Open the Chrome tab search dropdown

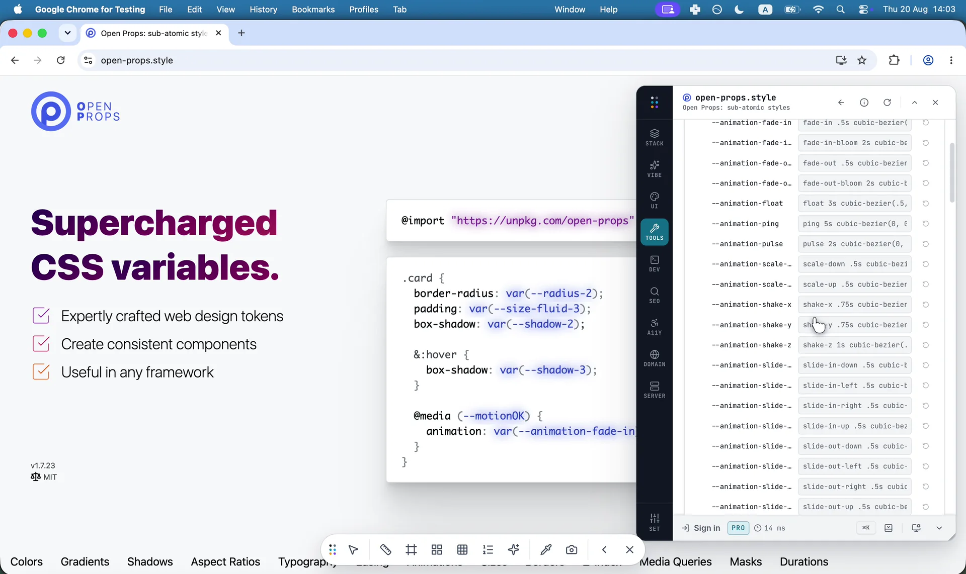[x=67, y=33]
